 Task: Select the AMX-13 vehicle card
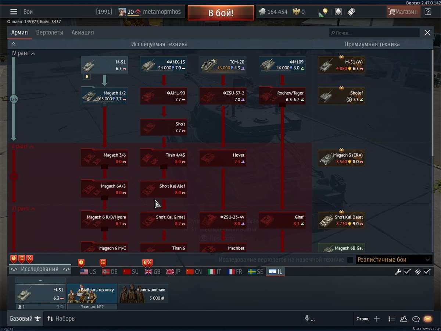pos(164,65)
